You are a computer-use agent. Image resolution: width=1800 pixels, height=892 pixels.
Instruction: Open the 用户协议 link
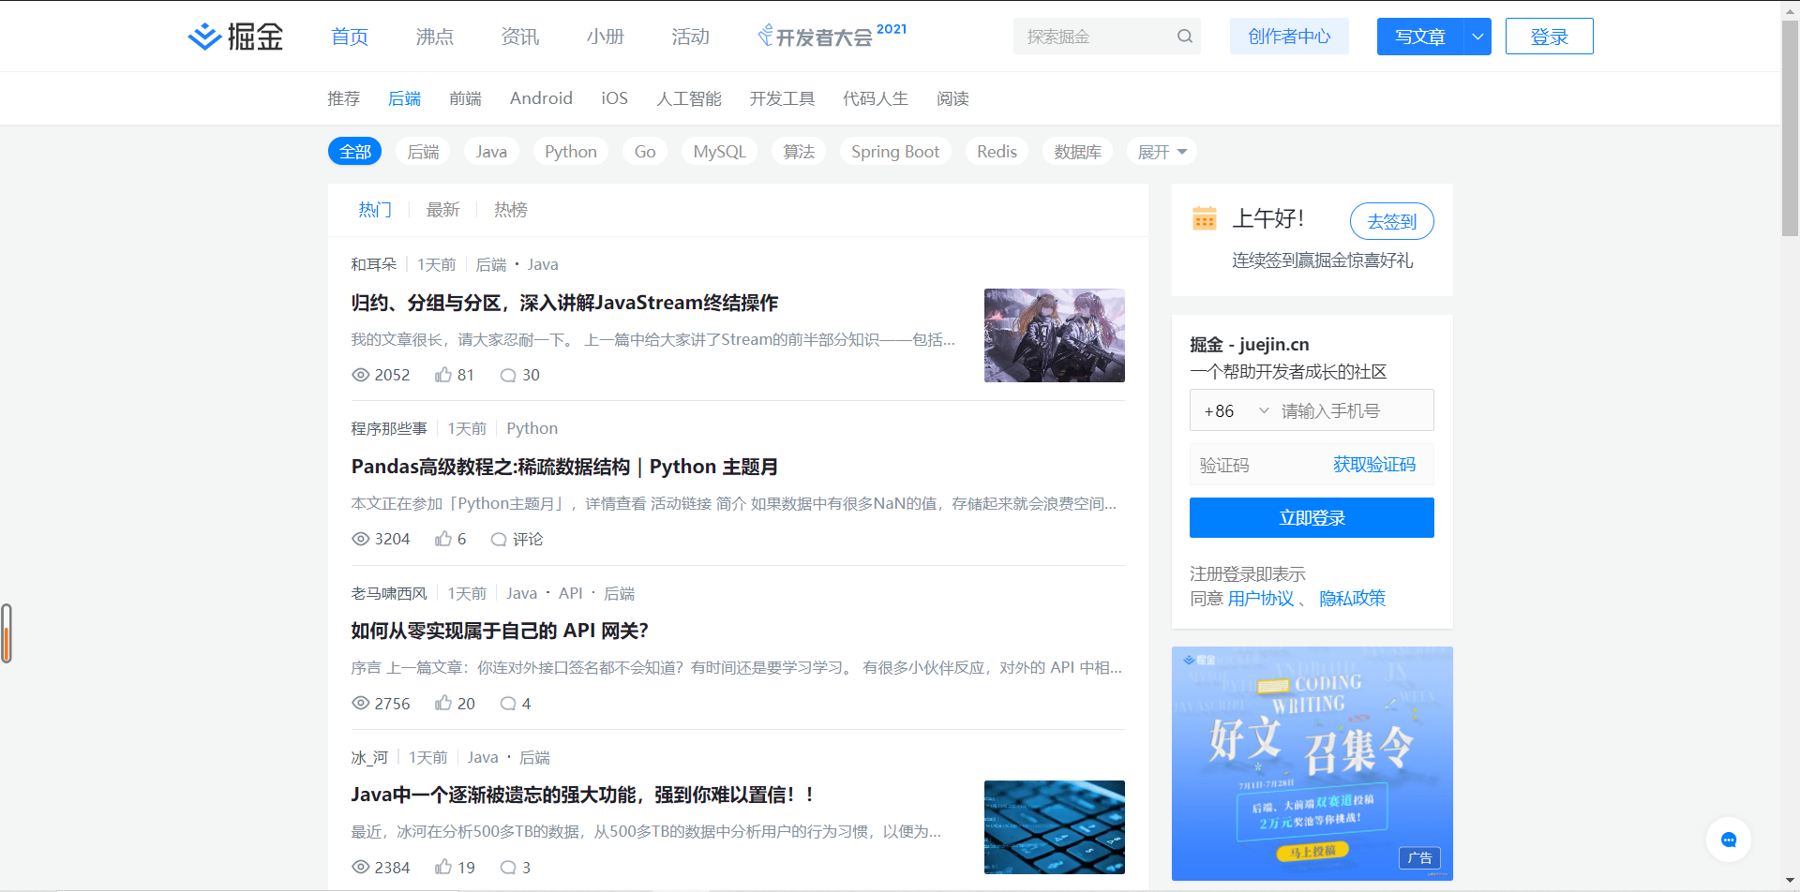[x=1261, y=599]
